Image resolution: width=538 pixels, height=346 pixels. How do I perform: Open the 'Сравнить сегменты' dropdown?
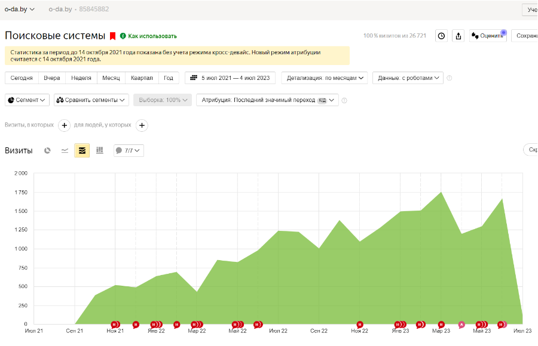[91, 100]
